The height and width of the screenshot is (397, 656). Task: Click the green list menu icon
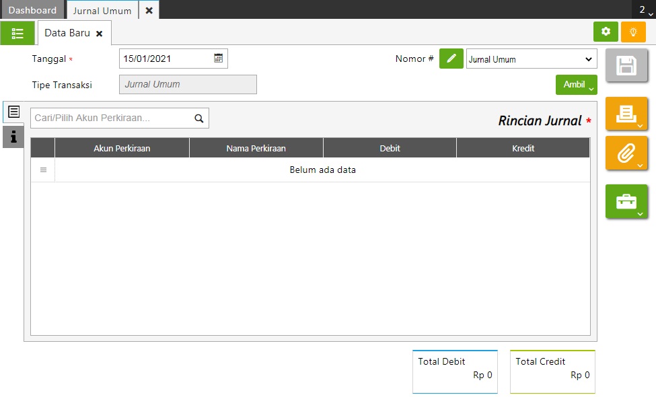coord(17,33)
